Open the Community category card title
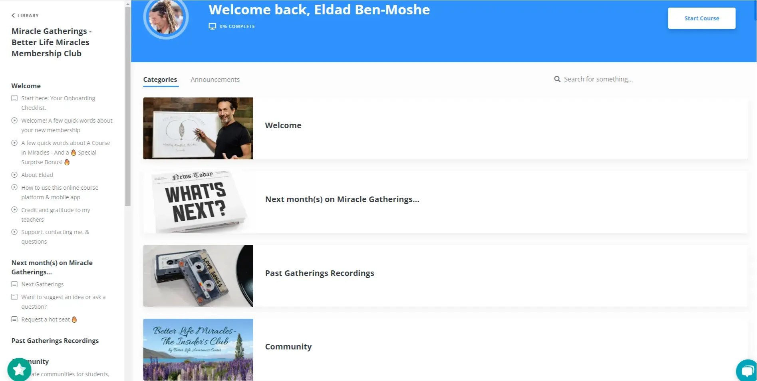Screen dimensions: 757x381 (x=288, y=347)
